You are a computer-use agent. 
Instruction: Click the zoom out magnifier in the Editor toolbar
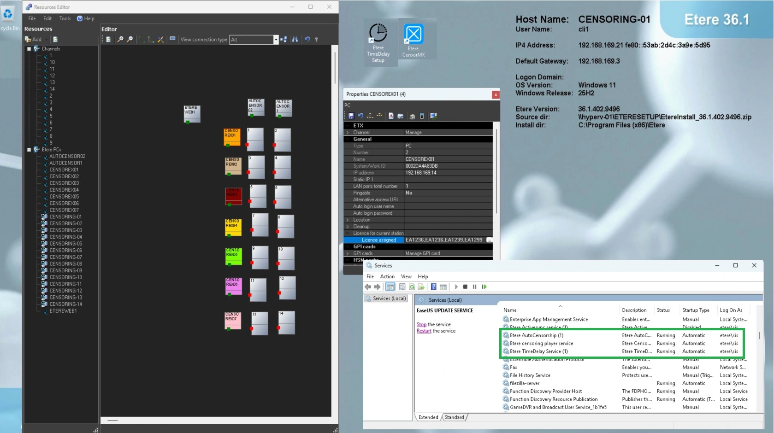(130, 40)
